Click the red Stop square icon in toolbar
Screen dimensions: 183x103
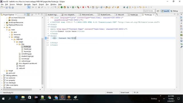coord(83,7)
